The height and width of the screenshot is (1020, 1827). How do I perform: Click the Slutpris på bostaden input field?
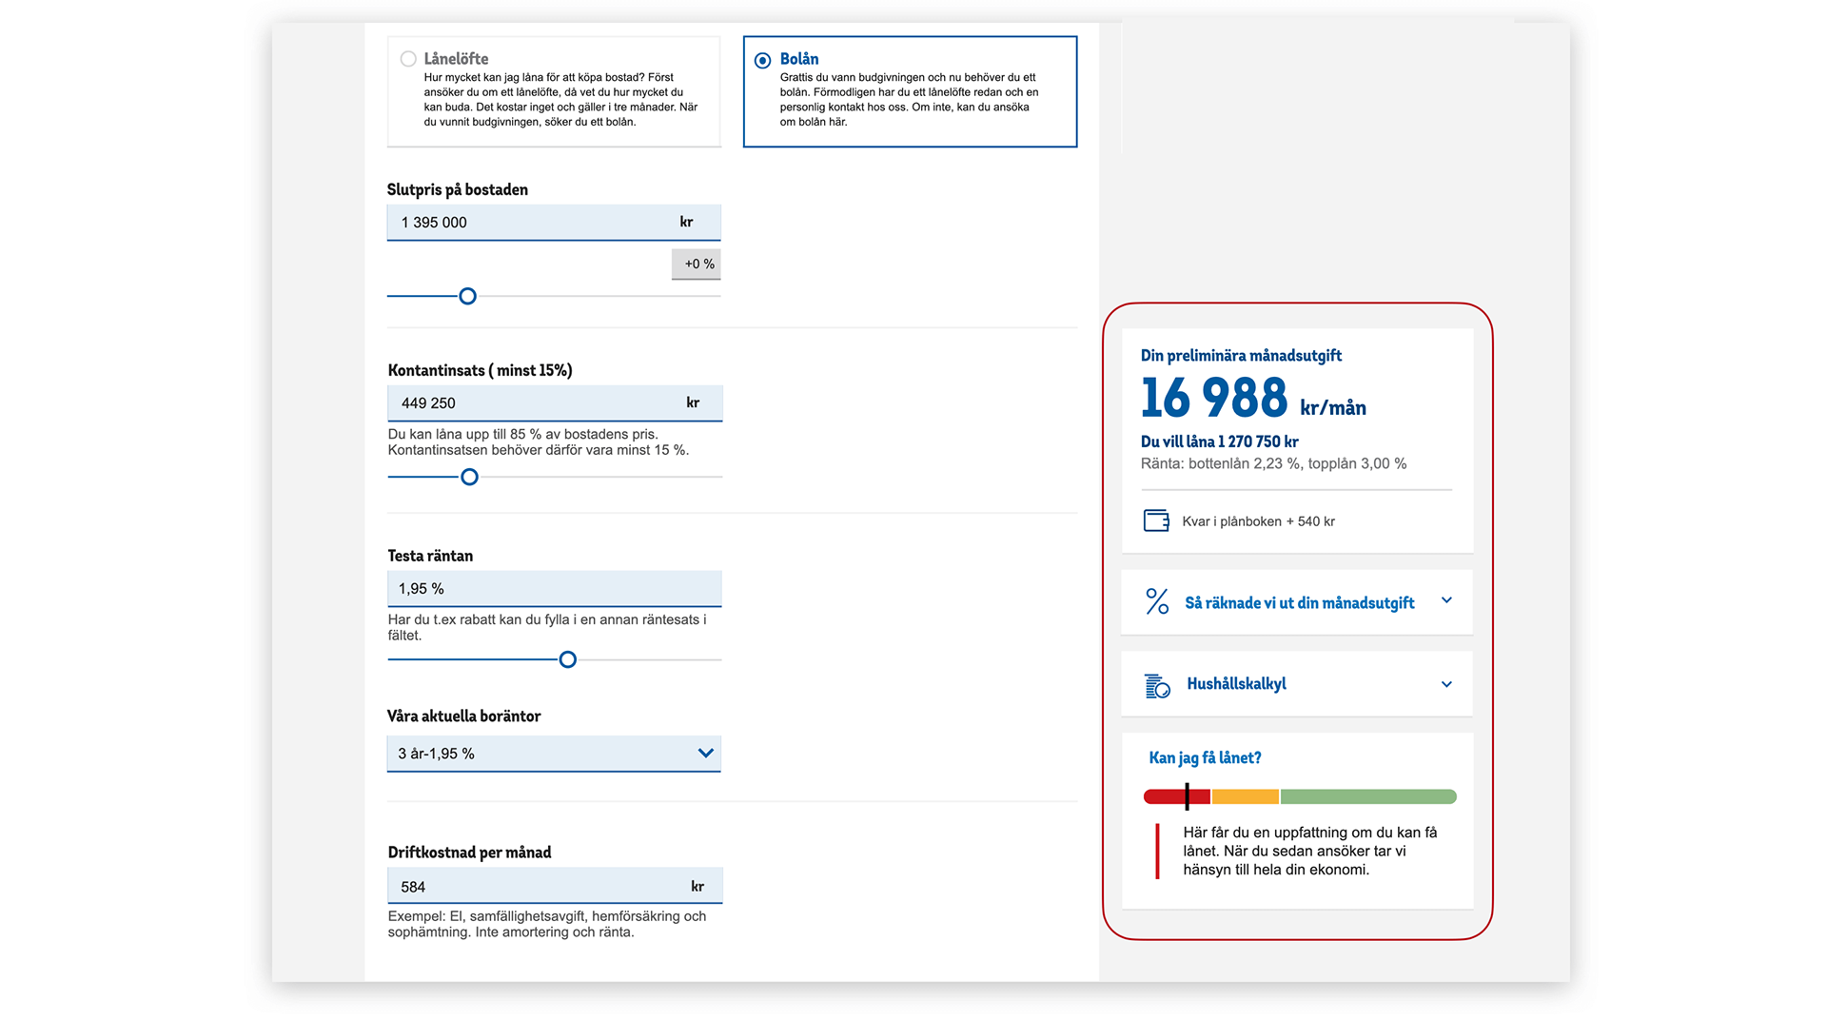(x=554, y=223)
